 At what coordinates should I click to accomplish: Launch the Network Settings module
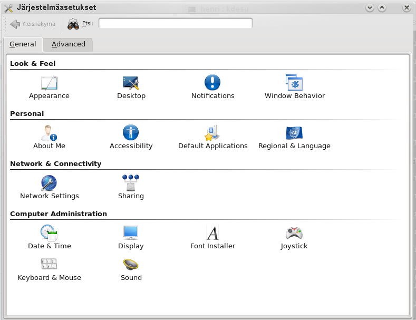point(49,183)
